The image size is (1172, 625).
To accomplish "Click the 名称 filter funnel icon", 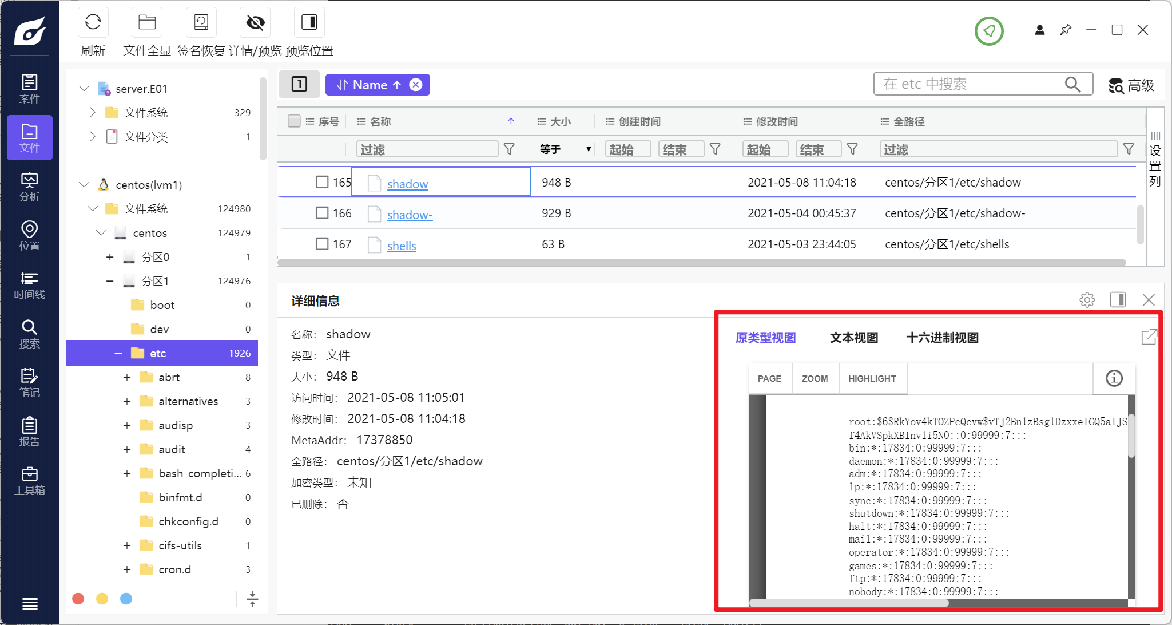I will click(x=509, y=149).
